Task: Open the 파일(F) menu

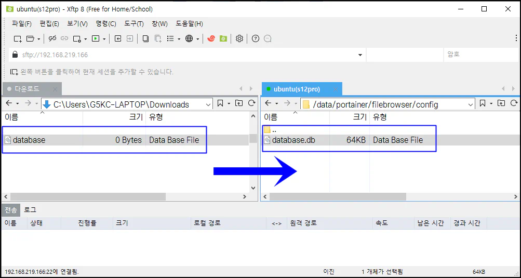Action: click(22, 24)
